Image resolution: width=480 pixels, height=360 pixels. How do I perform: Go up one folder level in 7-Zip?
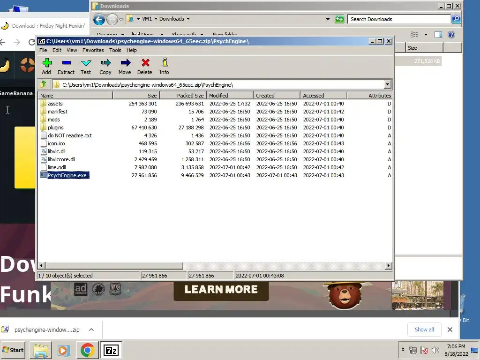[43, 84]
